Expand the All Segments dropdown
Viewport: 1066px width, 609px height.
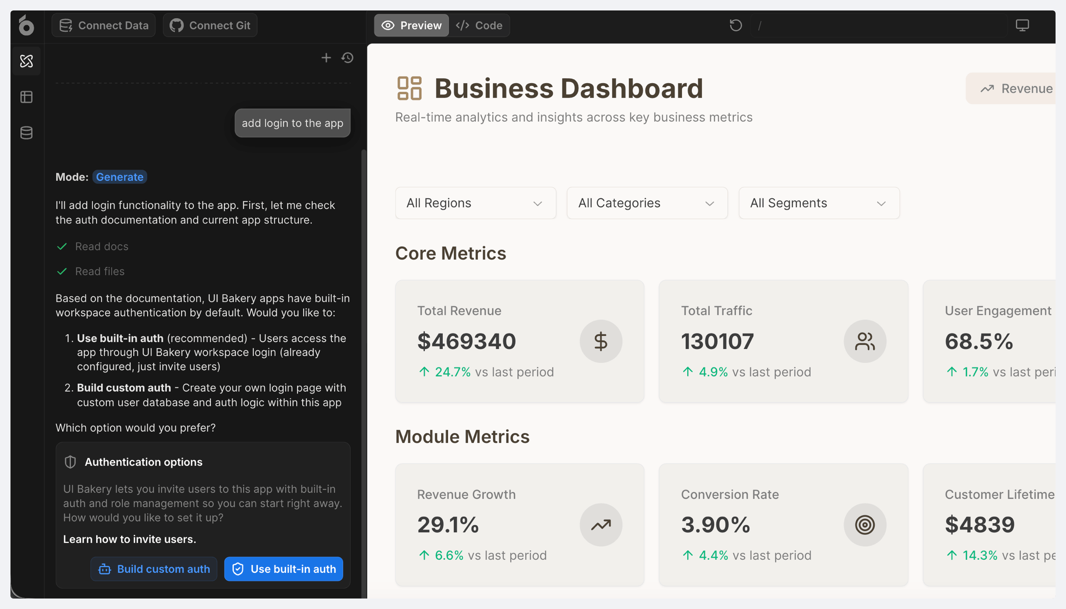coord(819,203)
